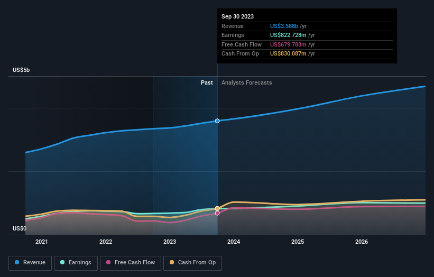
Task: Click the blue Revenue marker on the chart
Action: point(217,121)
